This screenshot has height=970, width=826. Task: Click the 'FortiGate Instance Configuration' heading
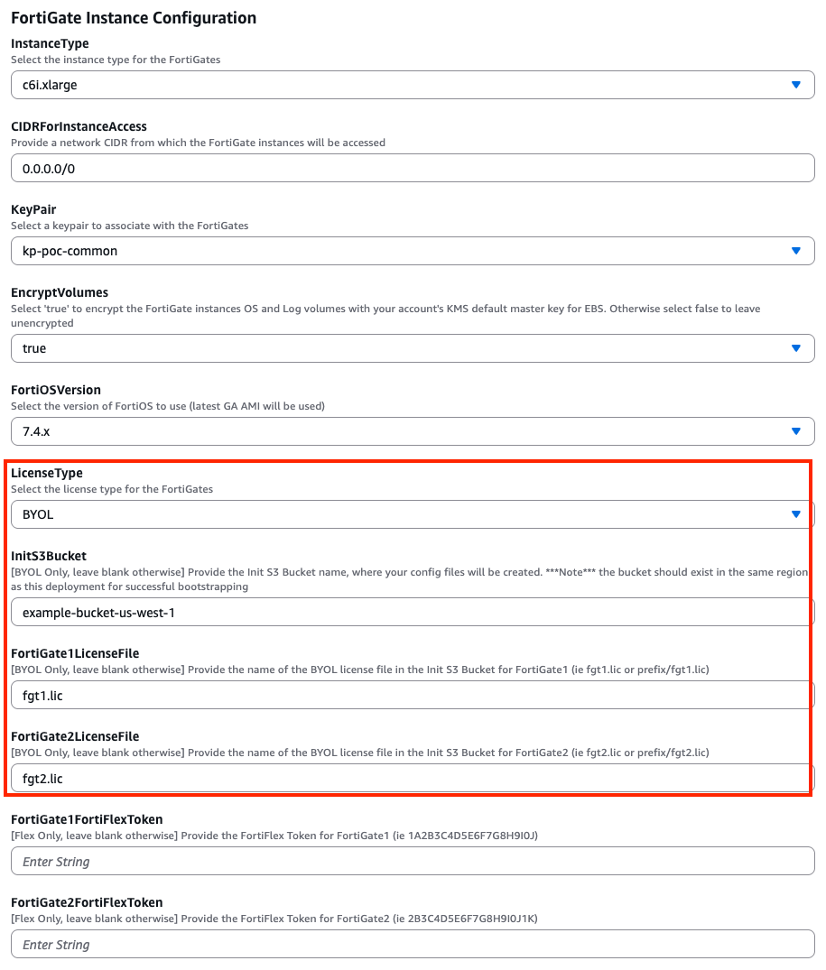(x=134, y=18)
